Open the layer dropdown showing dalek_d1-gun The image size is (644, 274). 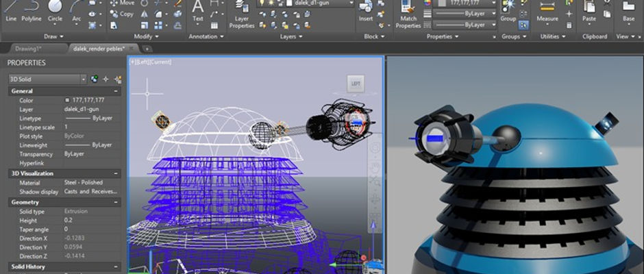click(x=306, y=3)
